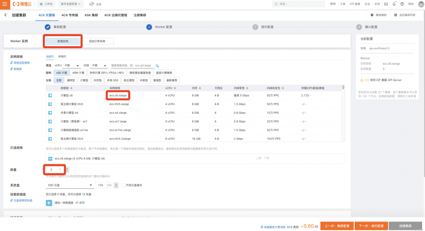Select 异构计算 GPU / FPGA / NPU architecture
This screenshot has height=231, width=425.
[107, 73]
